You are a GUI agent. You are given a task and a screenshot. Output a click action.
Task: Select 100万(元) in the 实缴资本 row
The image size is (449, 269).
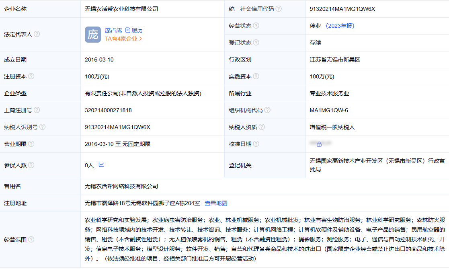(322, 76)
